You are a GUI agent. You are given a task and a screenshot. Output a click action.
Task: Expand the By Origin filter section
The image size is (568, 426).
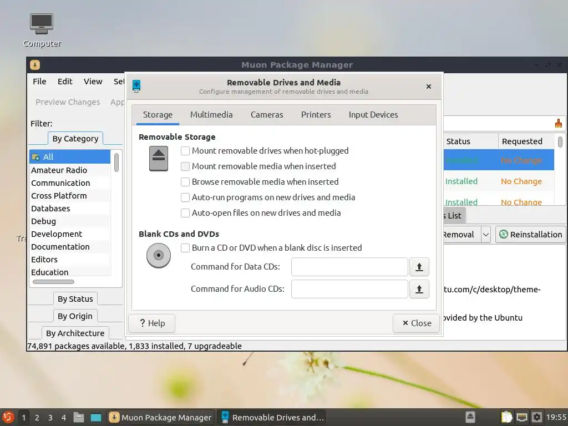pos(75,316)
